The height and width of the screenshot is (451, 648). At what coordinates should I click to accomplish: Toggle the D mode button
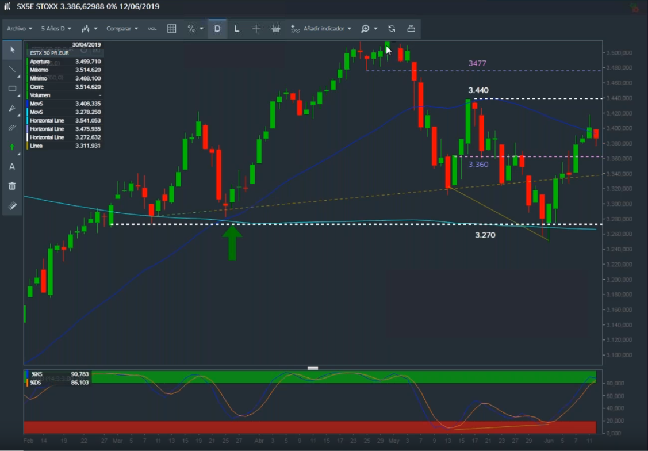[217, 29]
